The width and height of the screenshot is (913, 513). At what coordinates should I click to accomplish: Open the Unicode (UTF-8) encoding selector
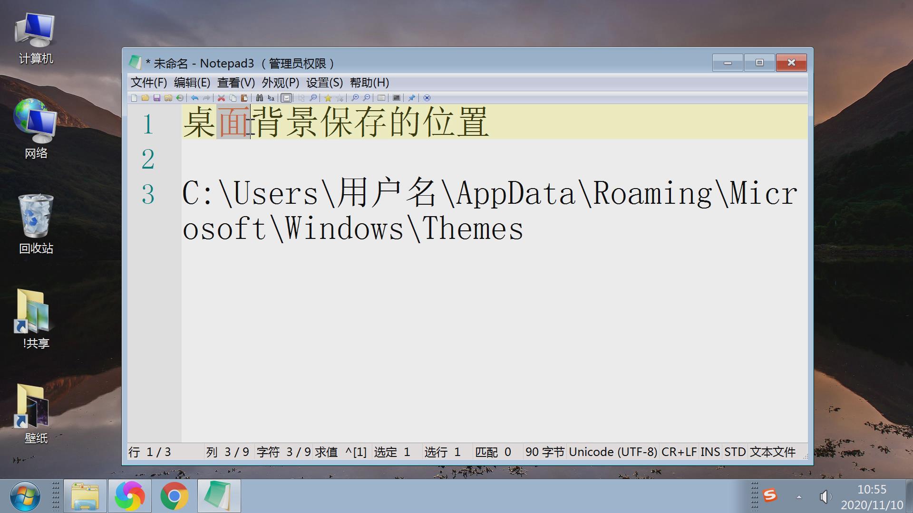coord(612,452)
